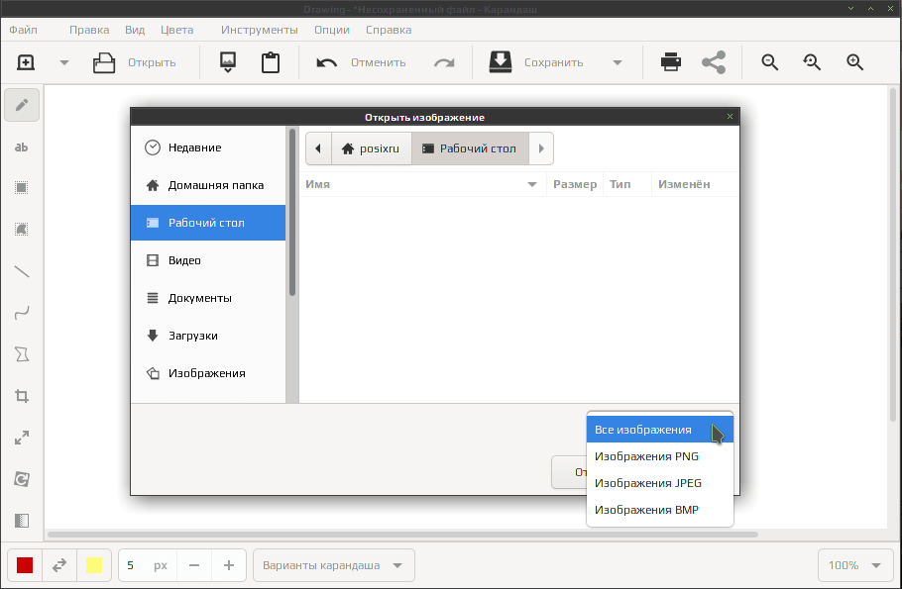Open the Варианты карандаша dropdown
The height and width of the screenshot is (589, 902).
(334, 565)
